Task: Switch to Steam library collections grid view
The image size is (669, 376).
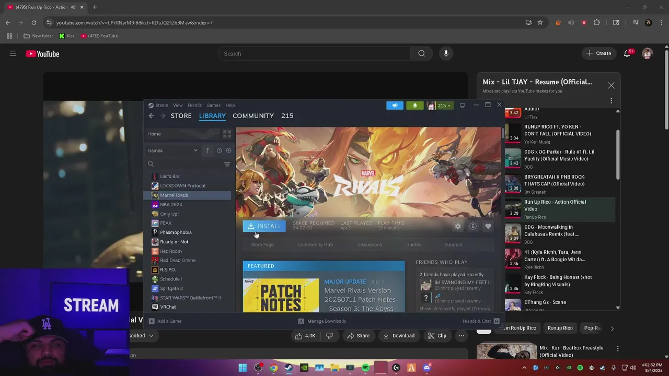Action: pyautogui.click(x=227, y=134)
